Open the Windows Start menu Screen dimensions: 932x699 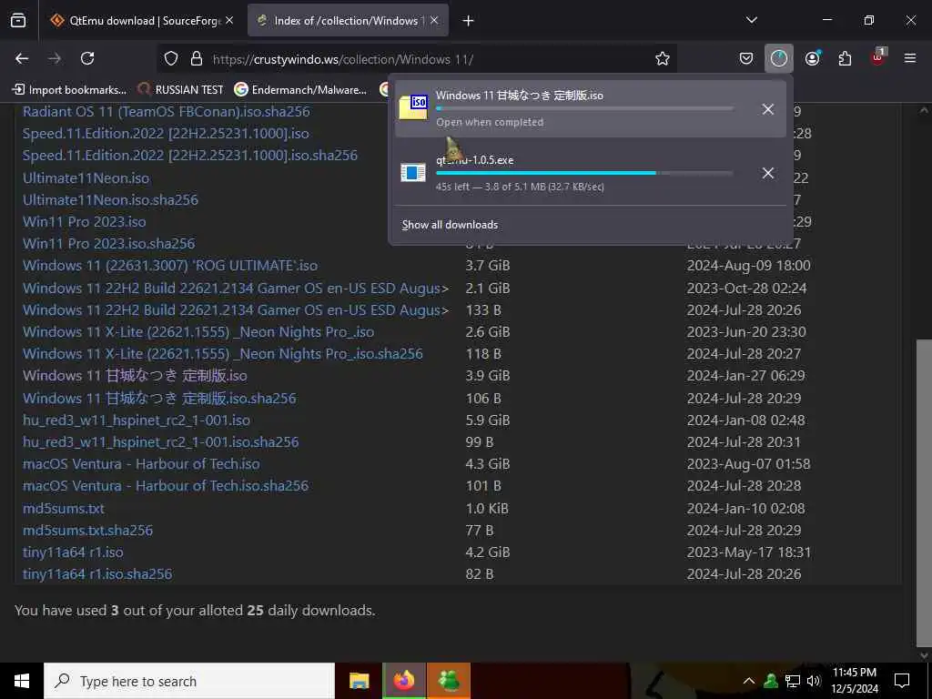(22, 681)
